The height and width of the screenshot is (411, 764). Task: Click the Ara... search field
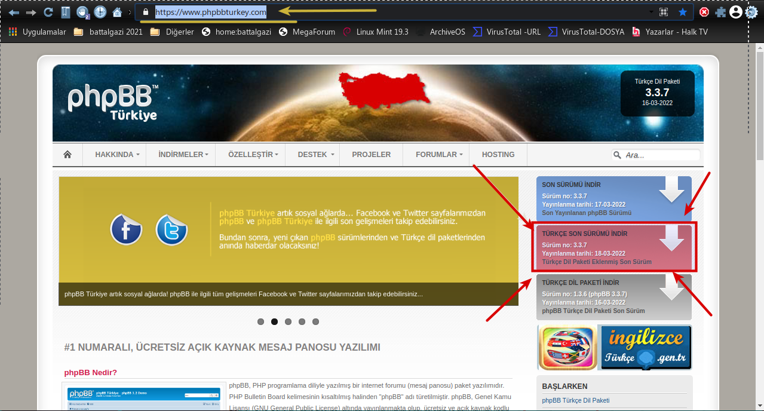pyautogui.click(x=661, y=155)
